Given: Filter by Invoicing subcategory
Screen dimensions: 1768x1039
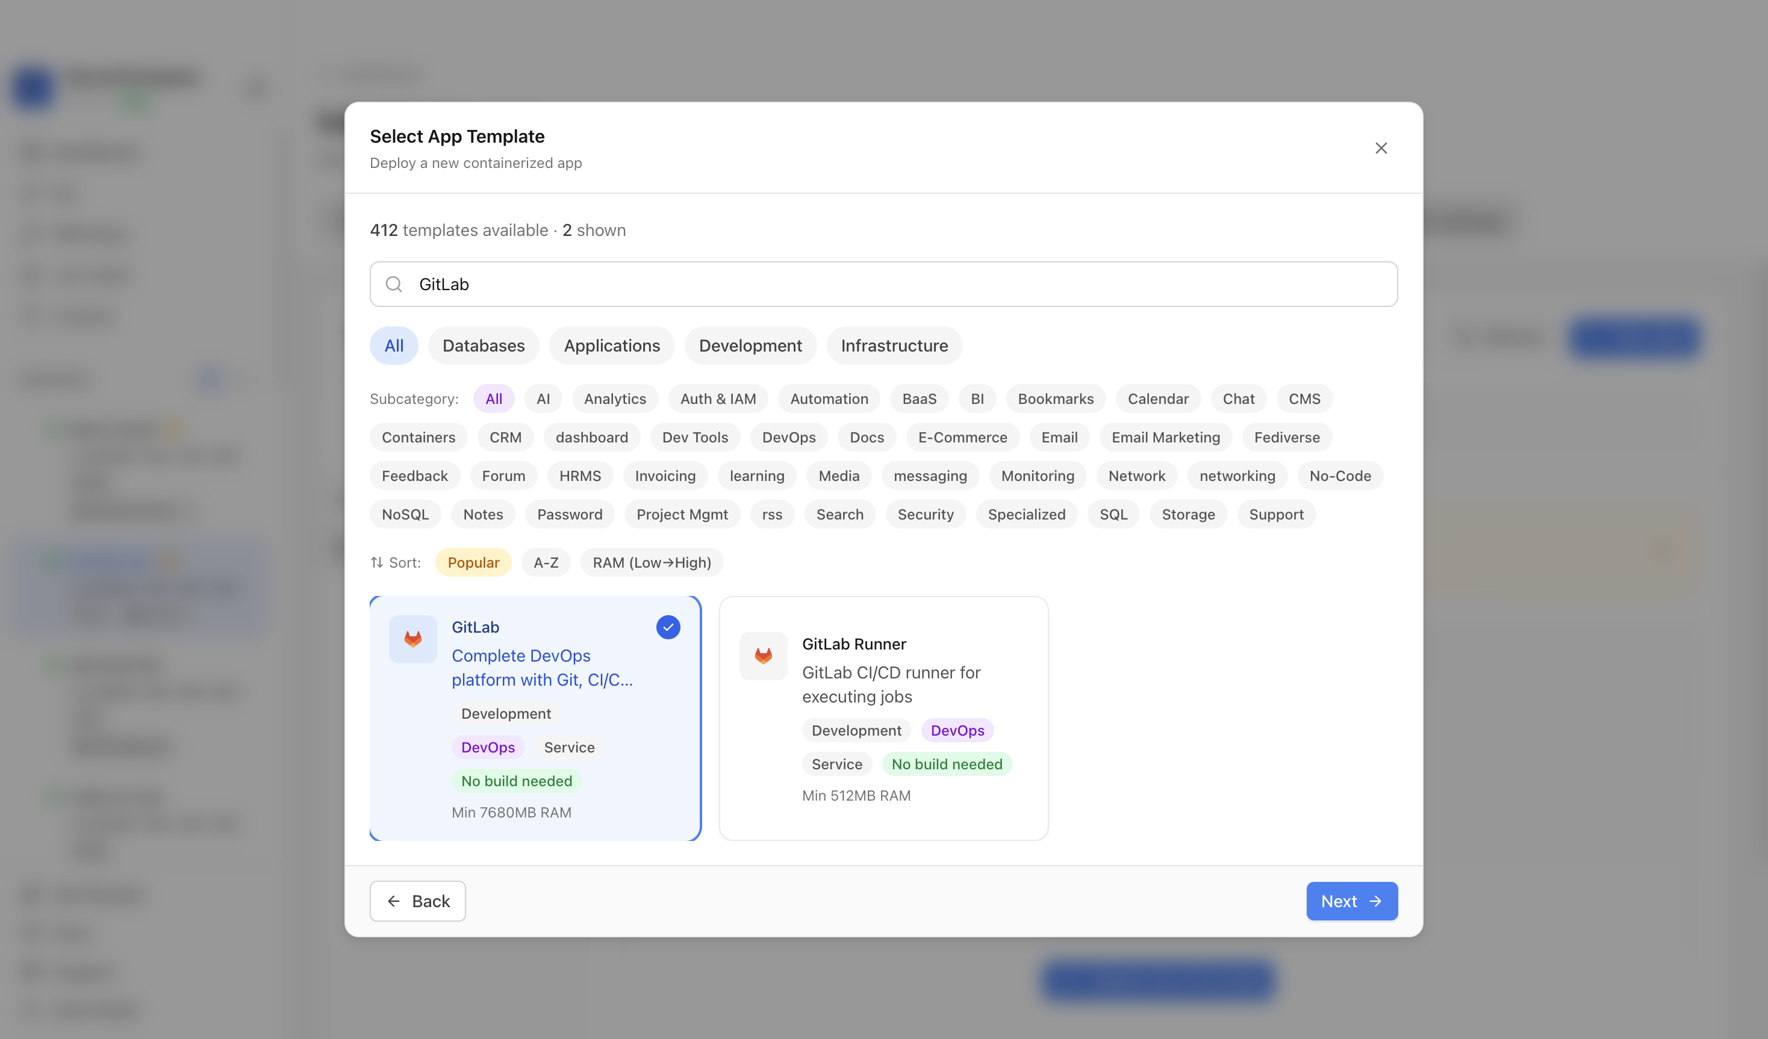Looking at the screenshot, I should pos(665,476).
